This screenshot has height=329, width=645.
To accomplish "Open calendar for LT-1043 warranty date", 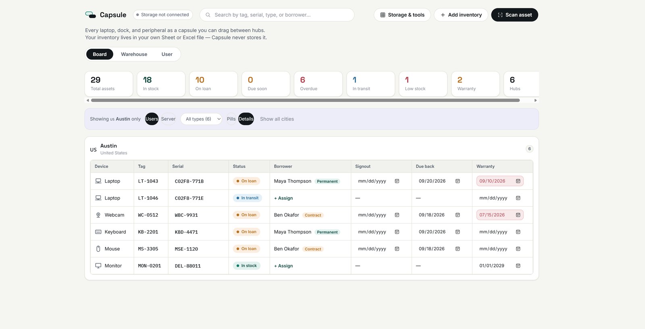I will 518,181.
